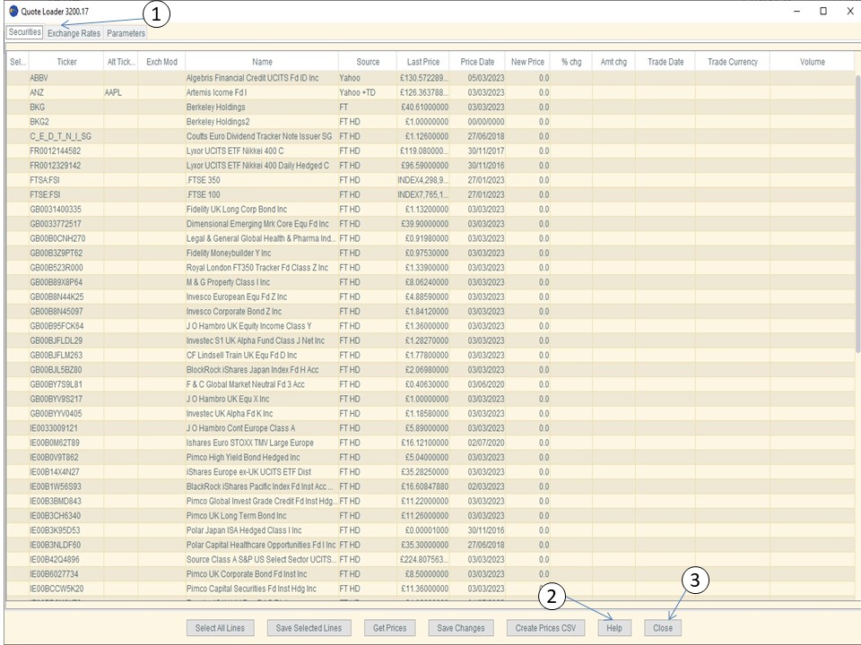Toggle the select cell of the IE0033009121 row

pyautogui.click(x=18, y=428)
